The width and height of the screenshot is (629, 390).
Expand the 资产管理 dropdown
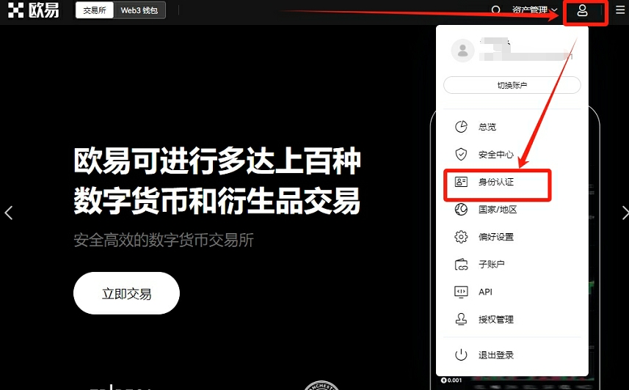[x=535, y=10]
